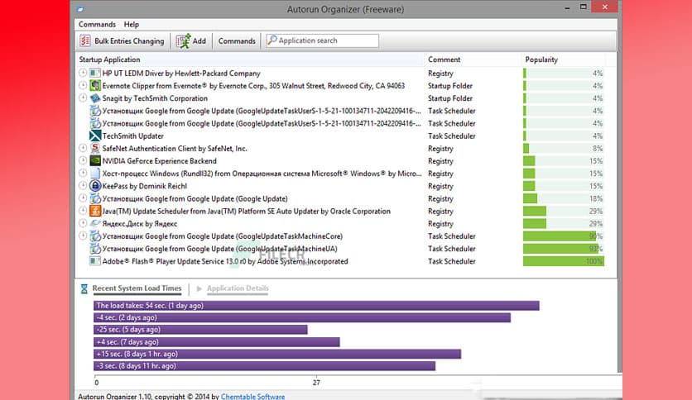
Task: Expand the NVIDIA GeForce Experience Backend entry
Action: 83,160
